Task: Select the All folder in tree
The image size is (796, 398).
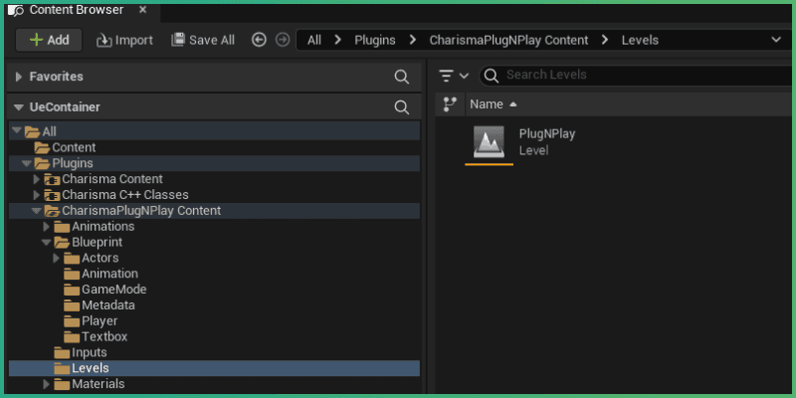Action: tap(214, 131)
